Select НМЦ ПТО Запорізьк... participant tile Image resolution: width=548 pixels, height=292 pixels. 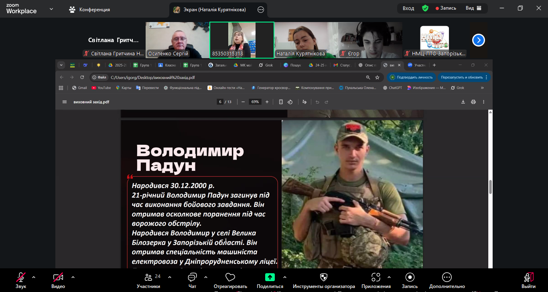coord(434,40)
